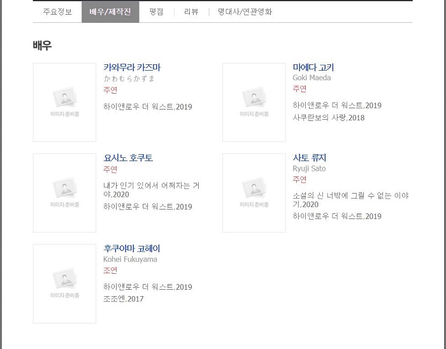This screenshot has width=446, height=349.
Task: Click 카와무라 카즈마's placeholder photo thumbnail
Action: coord(64,103)
